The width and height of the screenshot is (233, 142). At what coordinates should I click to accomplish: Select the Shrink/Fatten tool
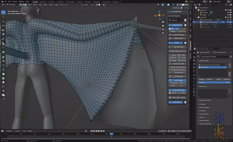click(3, 91)
